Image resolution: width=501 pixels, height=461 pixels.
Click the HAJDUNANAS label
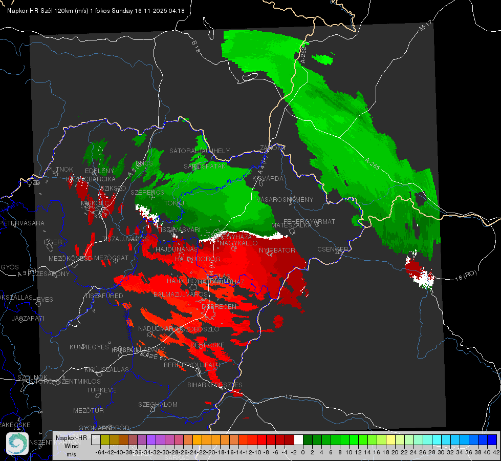click(x=177, y=249)
